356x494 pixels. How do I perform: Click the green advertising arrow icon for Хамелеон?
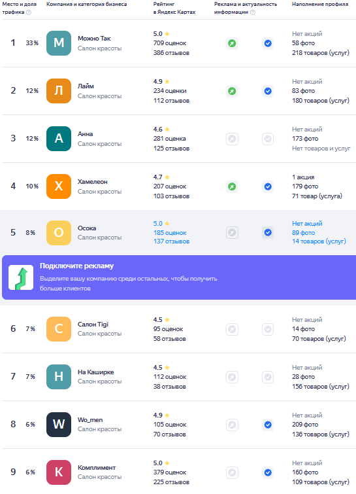tap(232, 187)
